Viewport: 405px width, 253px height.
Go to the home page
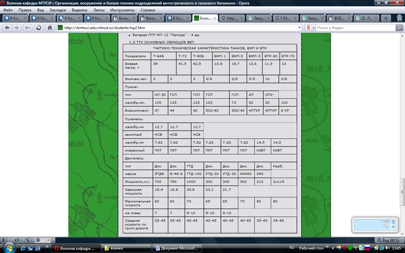coord(50,28)
